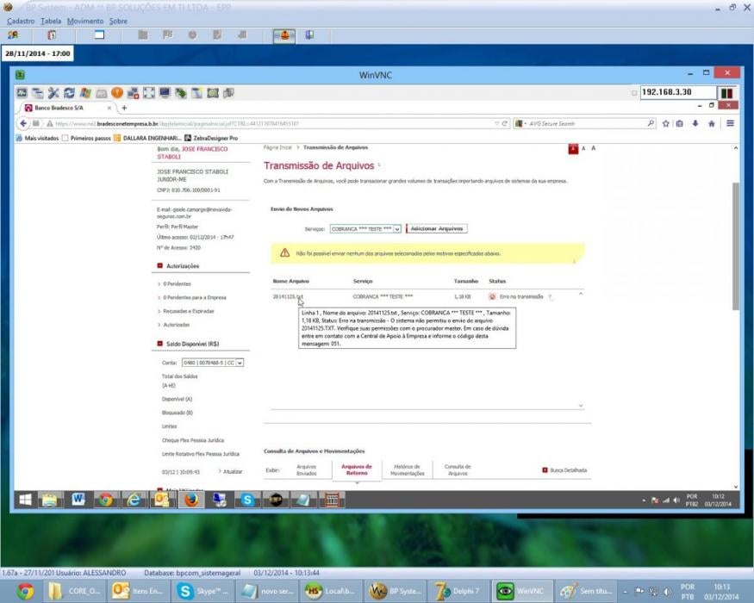The width and height of the screenshot is (754, 603).
Task: Click the WinVNC orange exclamation icon
Action: [117, 93]
